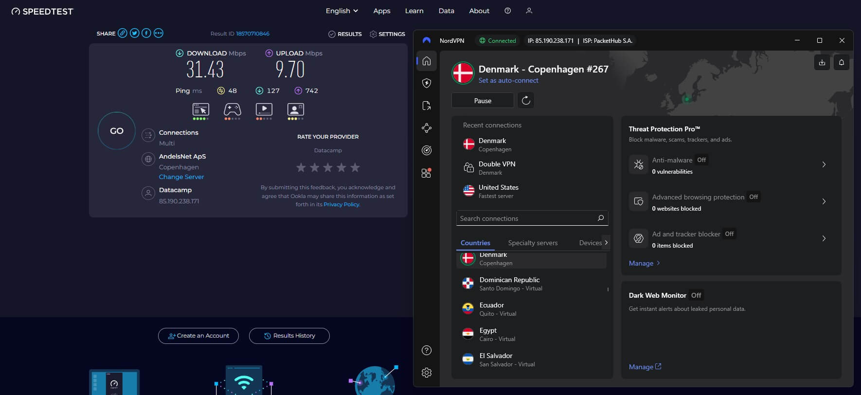Click the search magnifier in Search connections
Image resolution: width=861 pixels, height=395 pixels.
coord(601,218)
